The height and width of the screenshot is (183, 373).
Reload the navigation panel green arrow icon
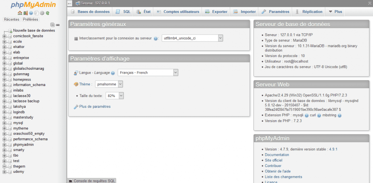(x=48, y=13)
